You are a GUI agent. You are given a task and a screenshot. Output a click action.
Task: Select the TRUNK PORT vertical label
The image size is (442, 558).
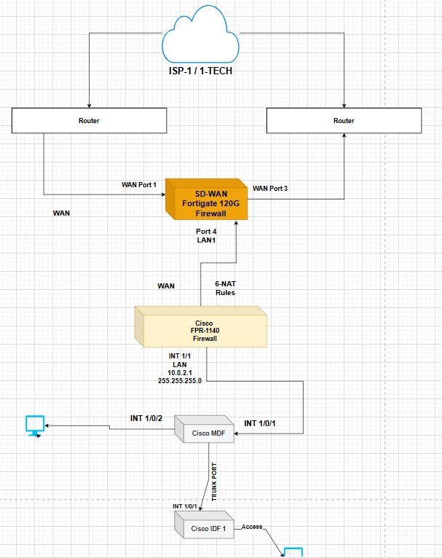pyautogui.click(x=214, y=482)
